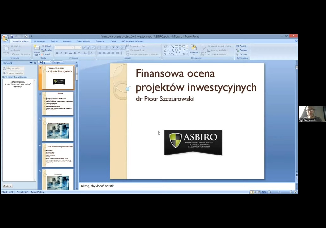The width and height of the screenshot is (326, 228).
Task: Decrease the list indent level
Action: tap(113, 47)
